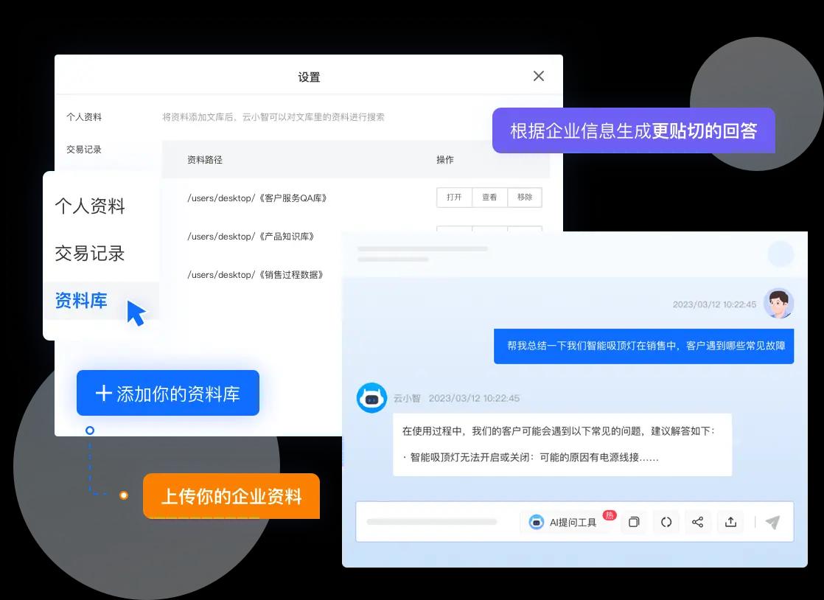Select 个人资料 in the small settings sidebar
Viewport: 824px width, 600px height.
[84, 116]
